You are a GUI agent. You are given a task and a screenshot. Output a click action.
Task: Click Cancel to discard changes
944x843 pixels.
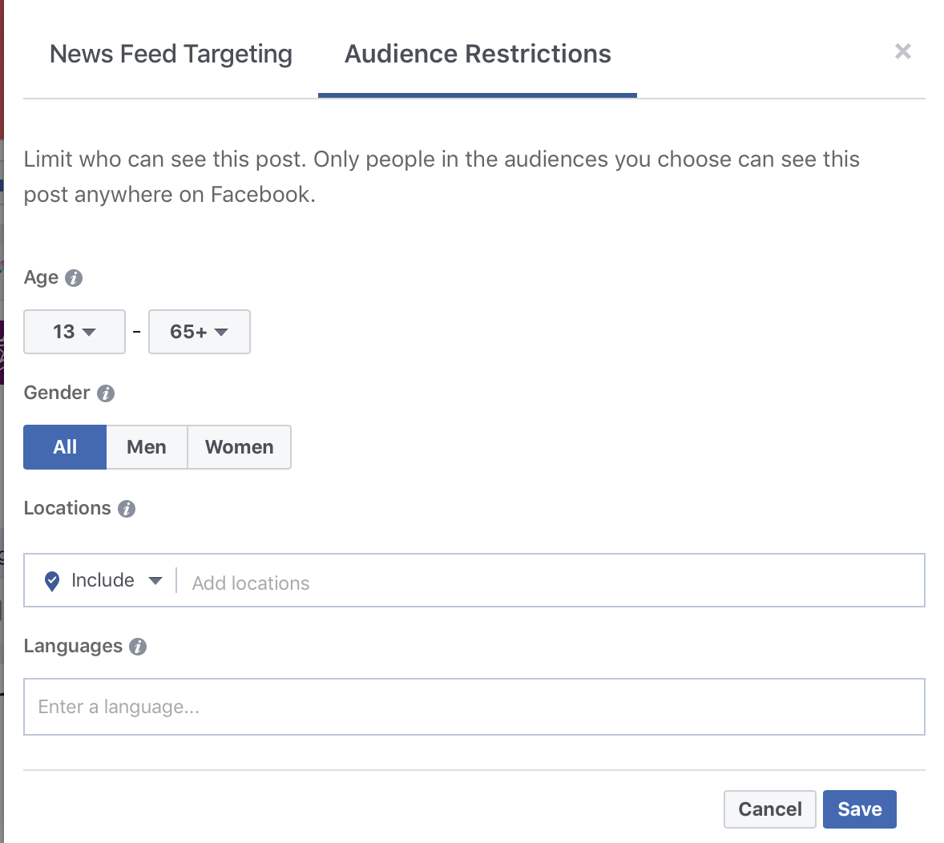[x=769, y=809]
